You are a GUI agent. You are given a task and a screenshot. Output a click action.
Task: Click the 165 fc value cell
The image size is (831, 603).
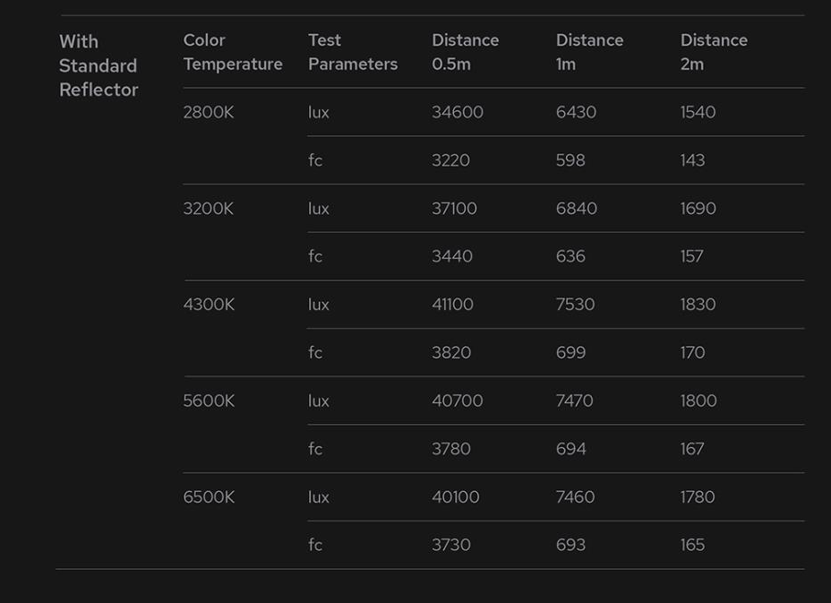(692, 545)
